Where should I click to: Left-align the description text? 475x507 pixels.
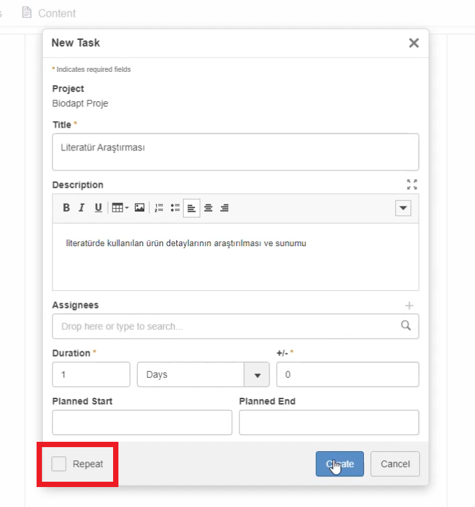coord(192,208)
